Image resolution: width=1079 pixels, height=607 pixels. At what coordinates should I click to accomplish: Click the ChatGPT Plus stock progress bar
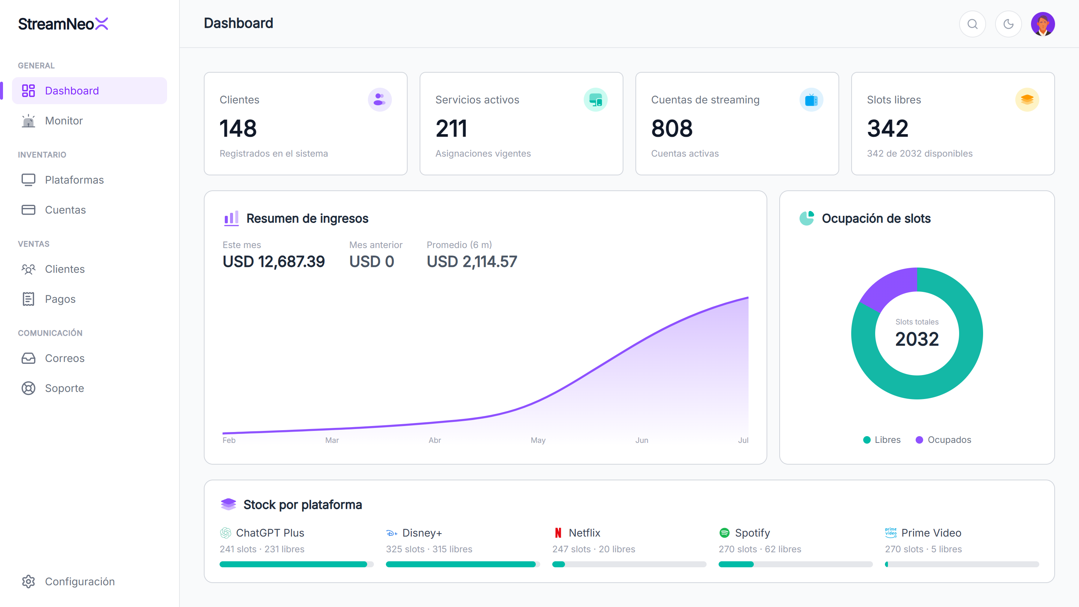[x=296, y=564]
